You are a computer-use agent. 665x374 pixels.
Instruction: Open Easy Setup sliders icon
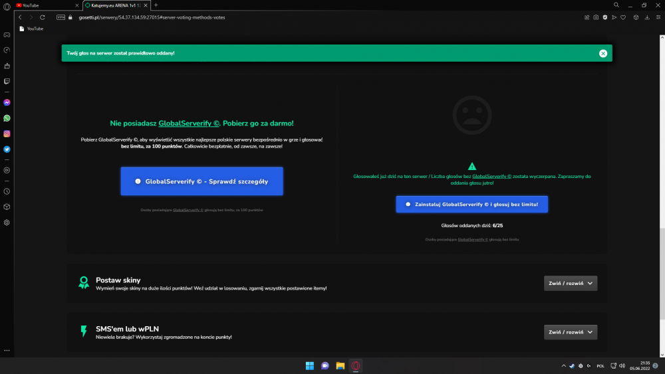658,17
